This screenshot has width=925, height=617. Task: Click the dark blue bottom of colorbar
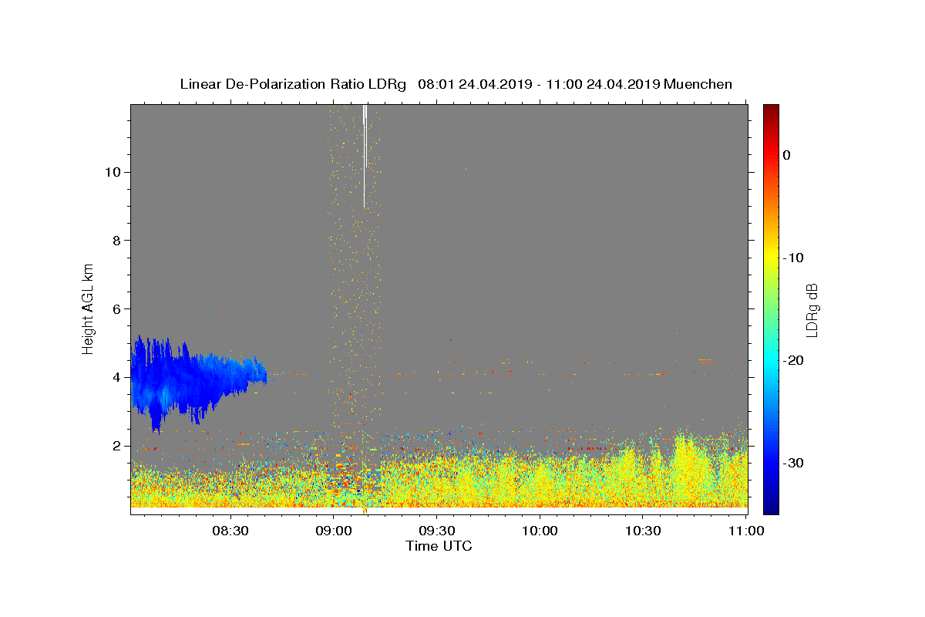[771, 507]
